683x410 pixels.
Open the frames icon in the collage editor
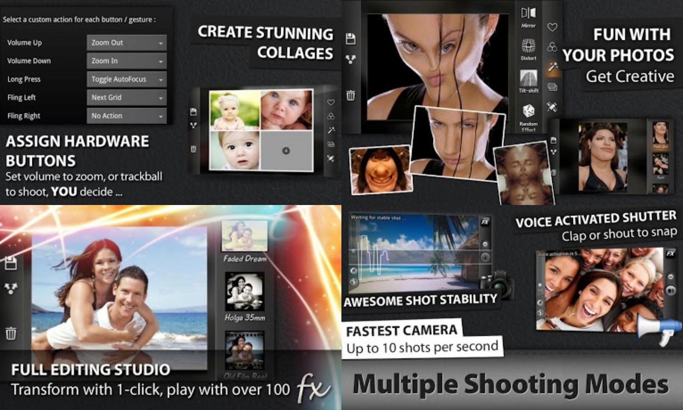click(x=331, y=144)
